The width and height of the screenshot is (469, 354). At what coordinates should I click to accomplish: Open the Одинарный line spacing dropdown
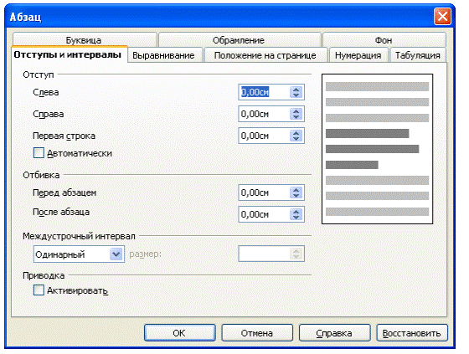[79, 254]
